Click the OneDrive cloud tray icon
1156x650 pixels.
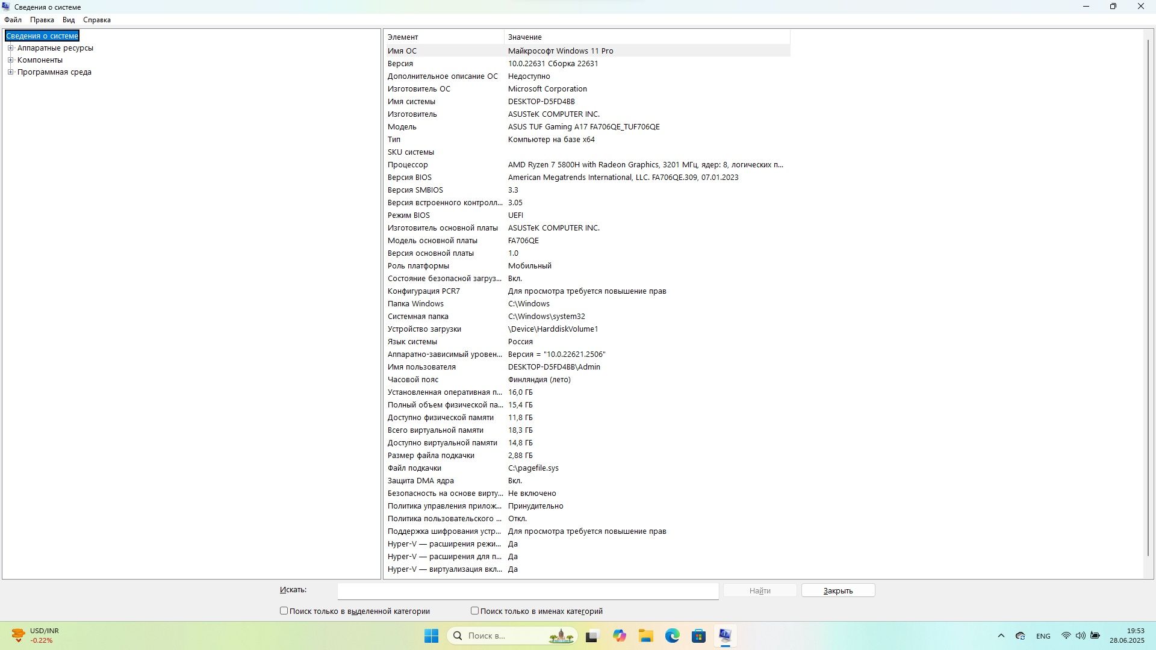1020,636
